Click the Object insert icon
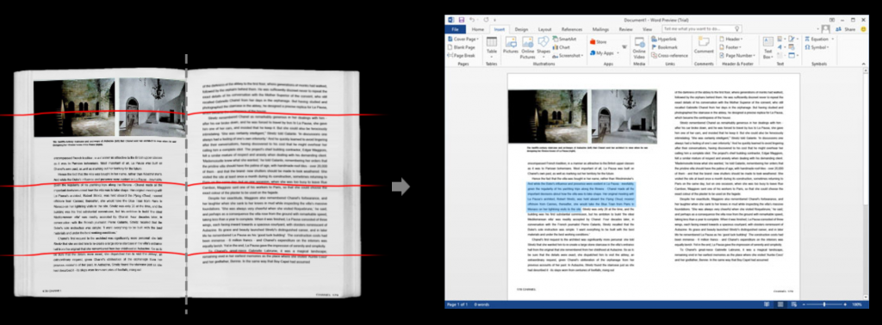 (792, 56)
